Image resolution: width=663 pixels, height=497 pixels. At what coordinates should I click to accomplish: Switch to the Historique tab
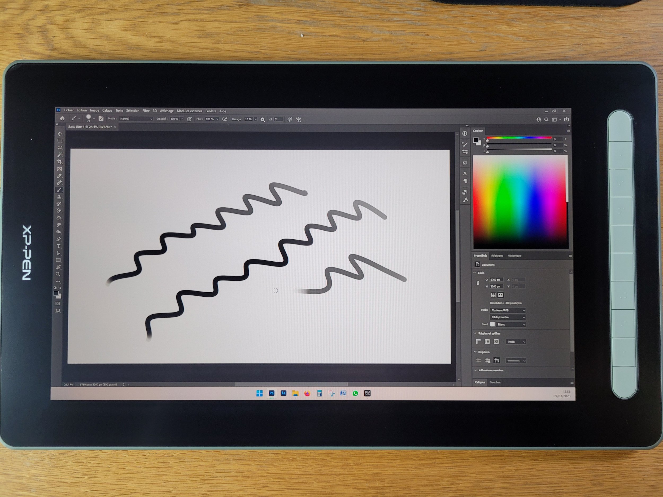click(x=514, y=256)
